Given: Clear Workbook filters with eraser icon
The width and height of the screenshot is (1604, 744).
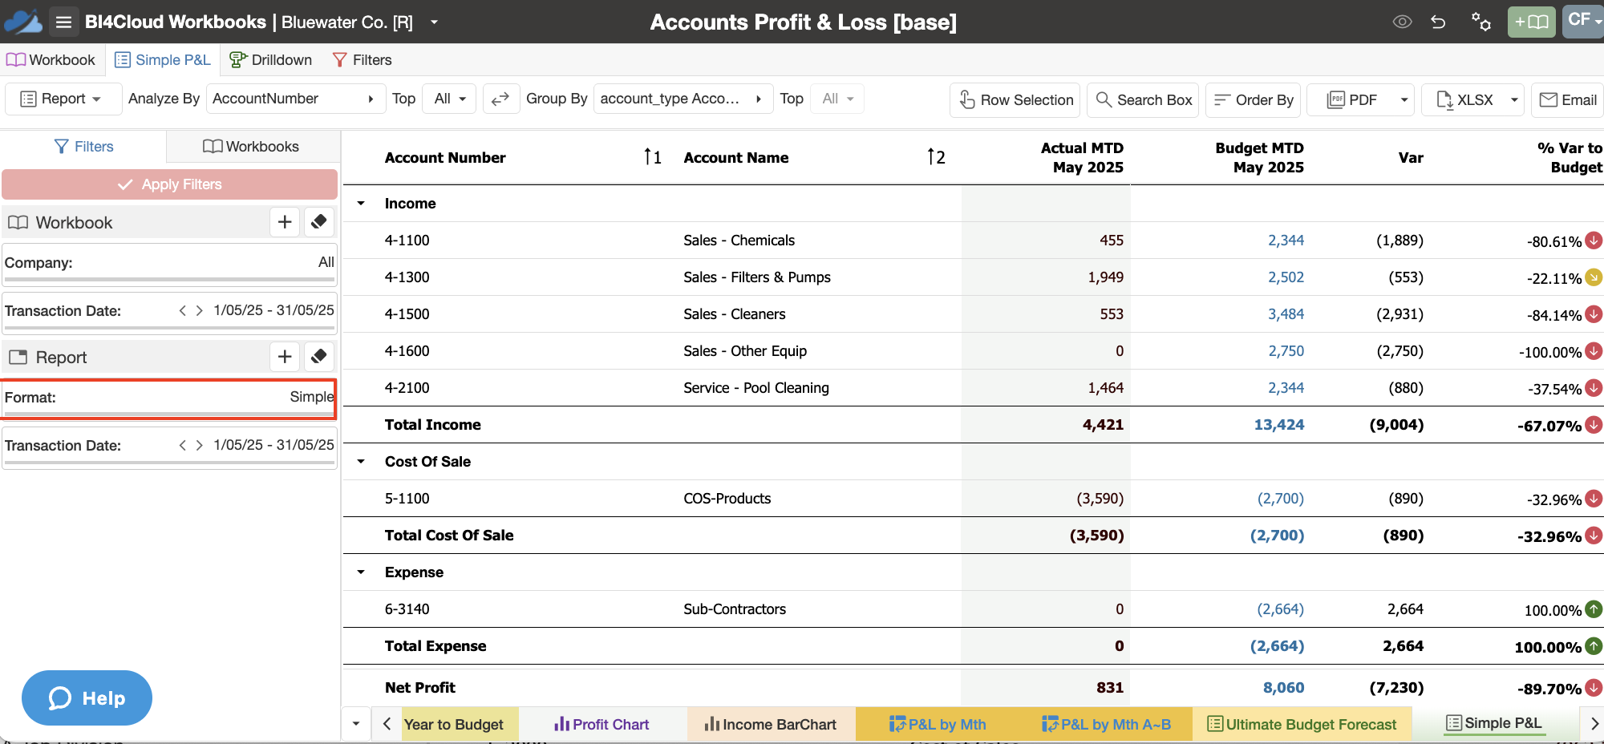Looking at the screenshot, I should (319, 222).
